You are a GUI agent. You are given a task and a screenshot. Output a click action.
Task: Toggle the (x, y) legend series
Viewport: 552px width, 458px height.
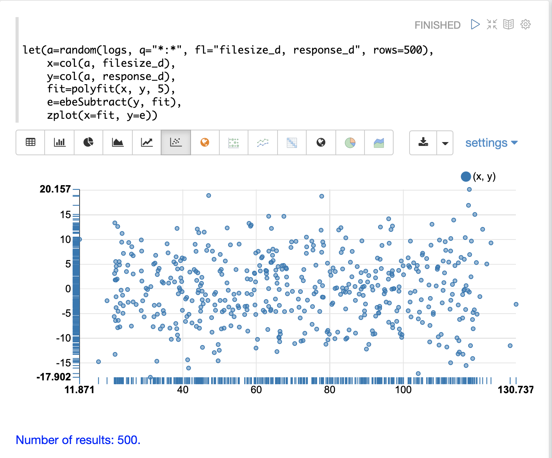(x=478, y=177)
